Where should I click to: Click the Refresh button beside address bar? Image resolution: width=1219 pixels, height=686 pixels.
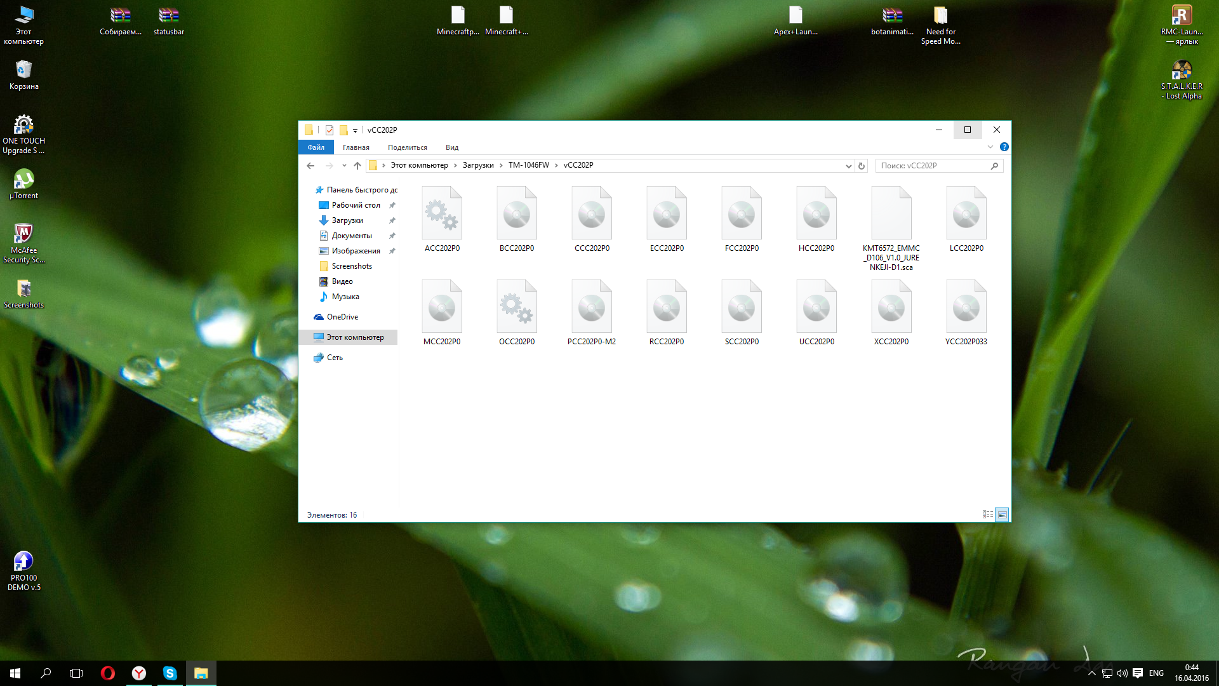click(x=862, y=166)
